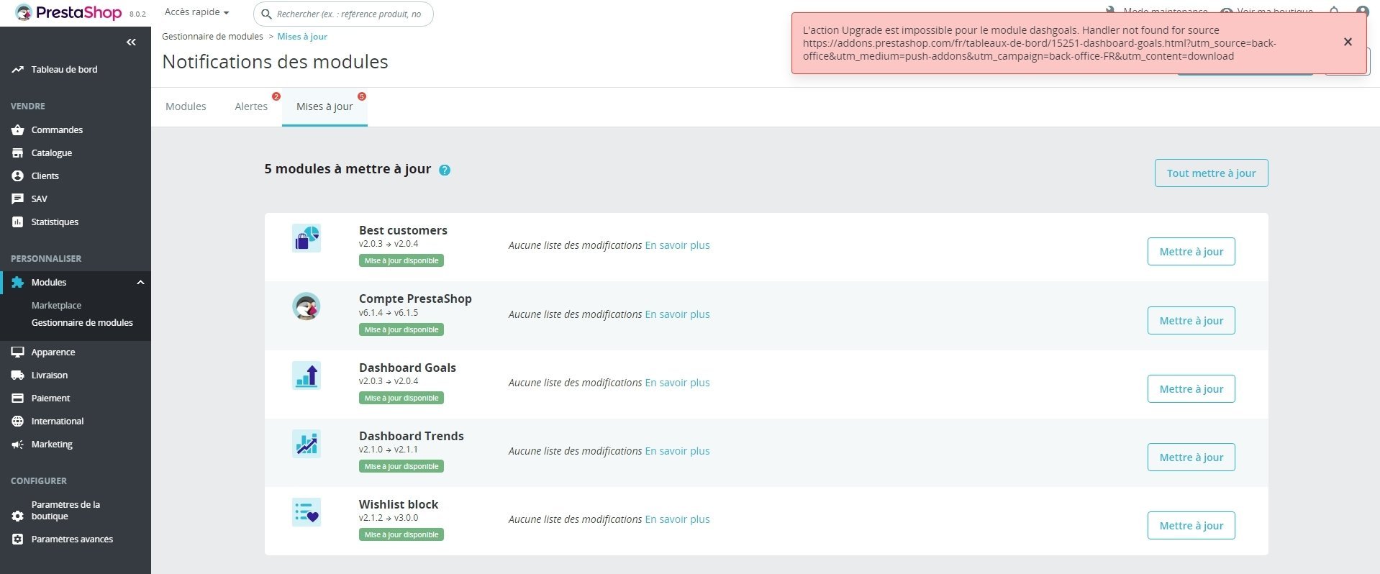The image size is (1380, 574).
Task: Click Tout mettre à jour button
Action: pos(1211,173)
